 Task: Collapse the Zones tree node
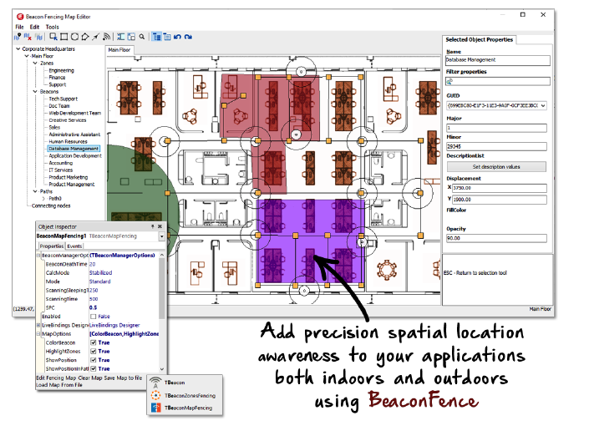pos(35,63)
